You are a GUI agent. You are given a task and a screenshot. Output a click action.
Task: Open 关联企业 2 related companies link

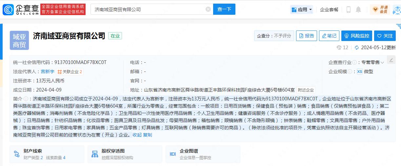click(x=70, y=72)
